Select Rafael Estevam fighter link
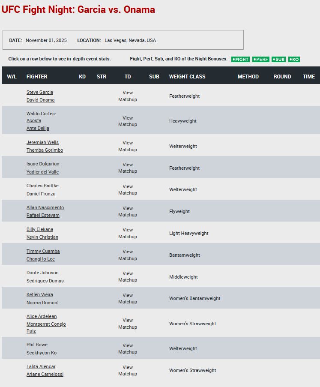The width and height of the screenshot is (320, 387). pos(43,215)
